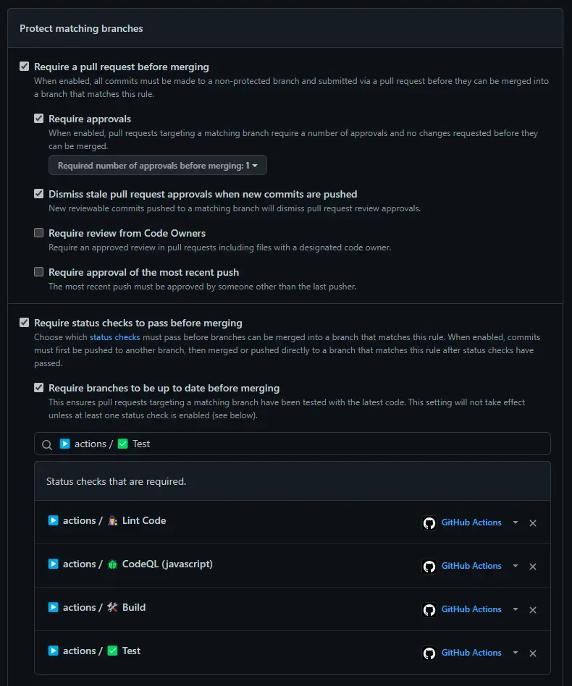Image resolution: width=572 pixels, height=686 pixels.
Task: Click the GitHub octocat logo next to Lint Code
Action: pyautogui.click(x=429, y=522)
